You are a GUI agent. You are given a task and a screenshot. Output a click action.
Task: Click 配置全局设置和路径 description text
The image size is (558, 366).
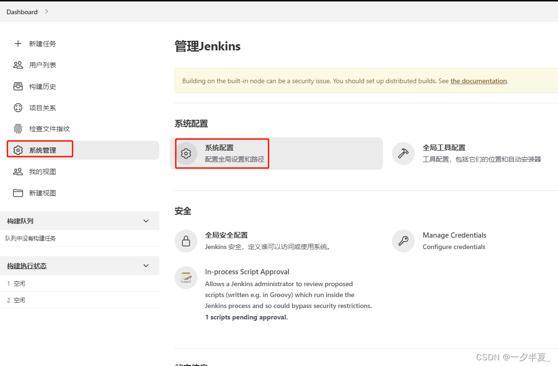point(235,159)
